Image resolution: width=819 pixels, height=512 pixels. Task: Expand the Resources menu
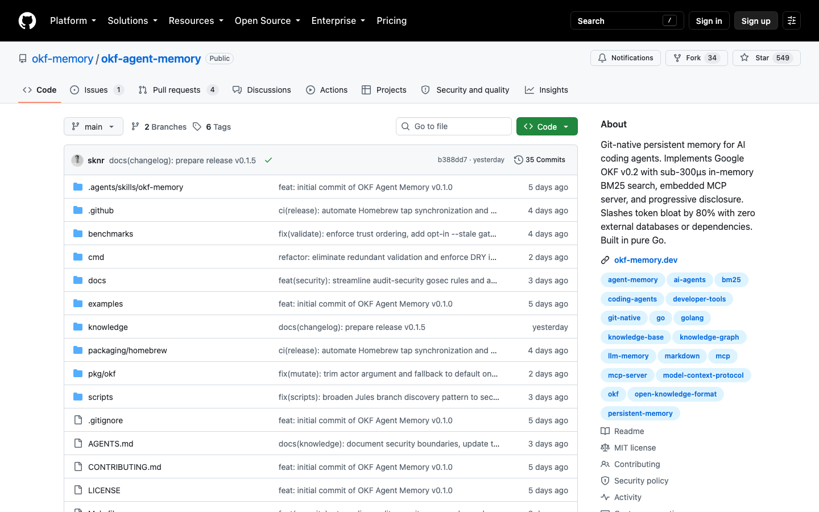coord(196,20)
